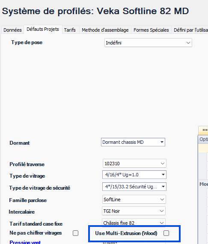Click the Use Multi-Extrusion (Wood) label
208x244 pixels.
click(126, 233)
